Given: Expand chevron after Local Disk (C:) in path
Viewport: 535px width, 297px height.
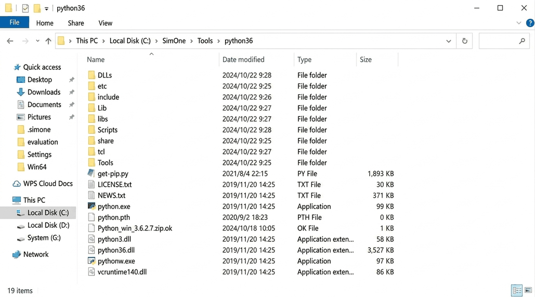Looking at the screenshot, I should pyautogui.click(x=156, y=41).
